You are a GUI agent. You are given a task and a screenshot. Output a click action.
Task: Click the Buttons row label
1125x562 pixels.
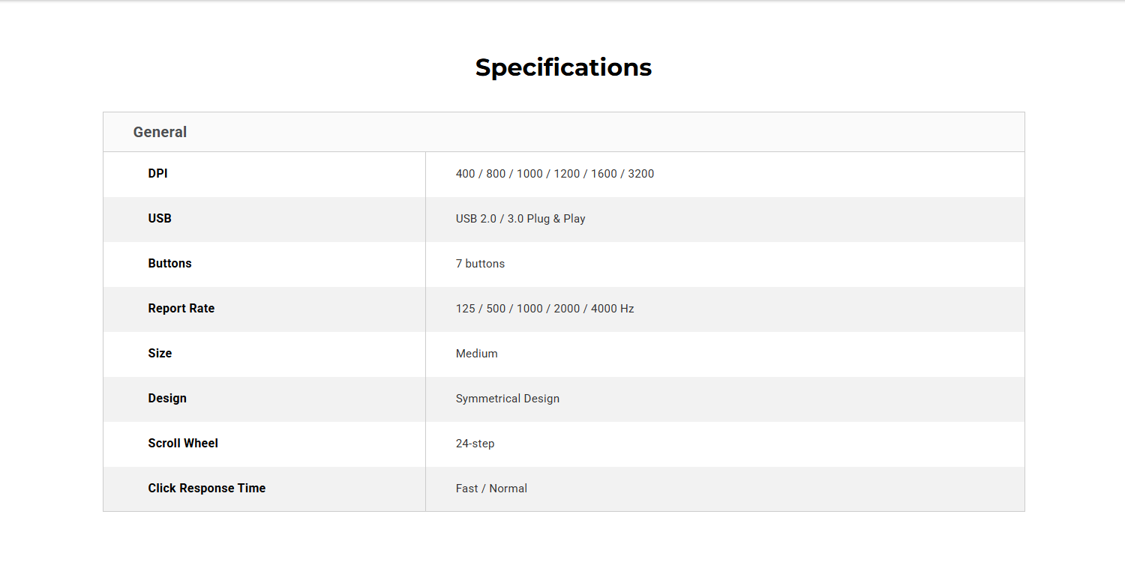click(x=169, y=263)
